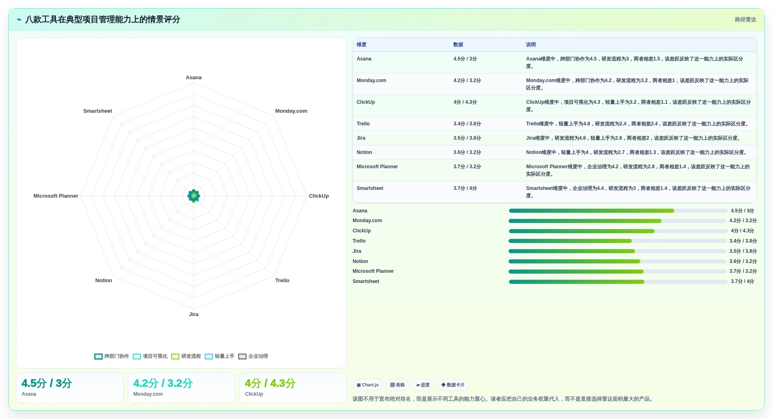Click the Trello description text in table
The height and width of the screenshot is (419, 773).
[638, 124]
